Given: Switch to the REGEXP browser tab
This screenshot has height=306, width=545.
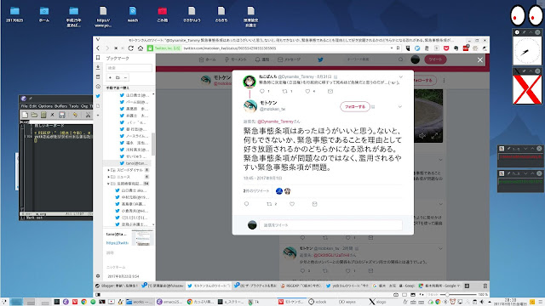Looking at the screenshot, I should [301, 286].
